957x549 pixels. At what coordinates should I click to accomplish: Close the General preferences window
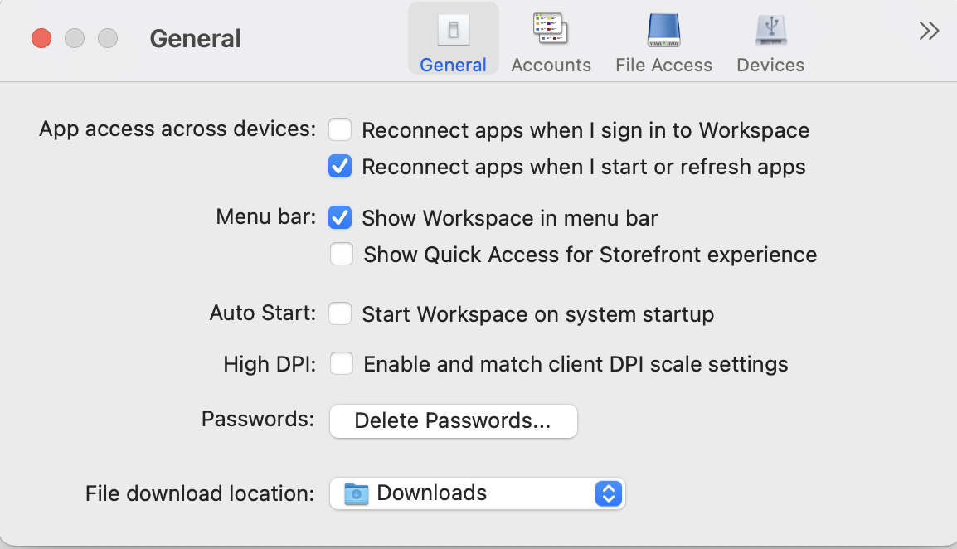pos(41,38)
